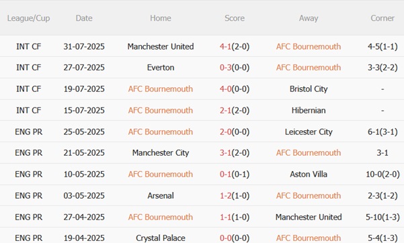
Task: Open the 0-3(0-0) match score
Action: click(x=235, y=68)
